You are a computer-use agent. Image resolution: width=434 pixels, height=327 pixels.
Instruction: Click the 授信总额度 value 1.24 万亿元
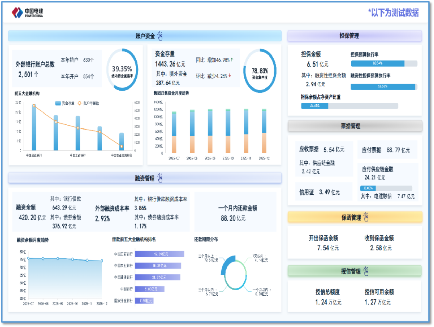tap(328, 302)
